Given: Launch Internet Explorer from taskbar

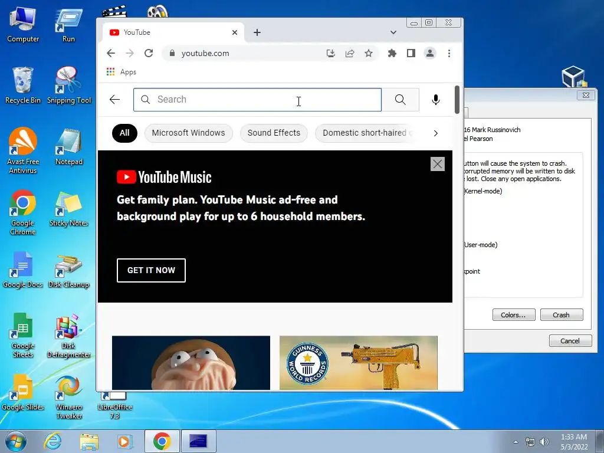Looking at the screenshot, I should 52,441.
